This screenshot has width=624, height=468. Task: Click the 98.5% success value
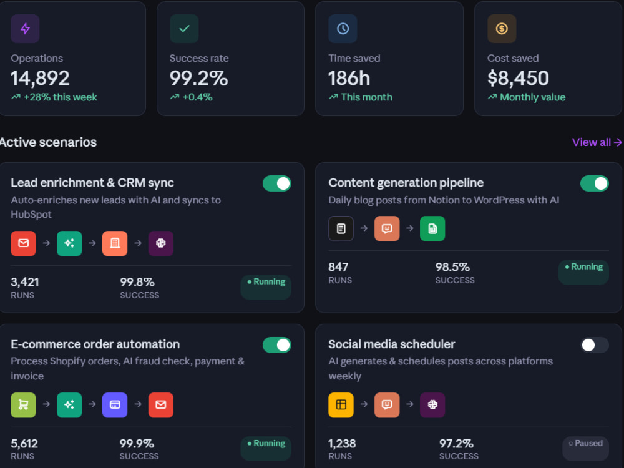coord(452,267)
